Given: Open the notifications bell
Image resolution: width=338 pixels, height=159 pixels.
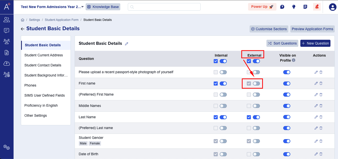Looking at the screenshot, I should click(x=317, y=7).
